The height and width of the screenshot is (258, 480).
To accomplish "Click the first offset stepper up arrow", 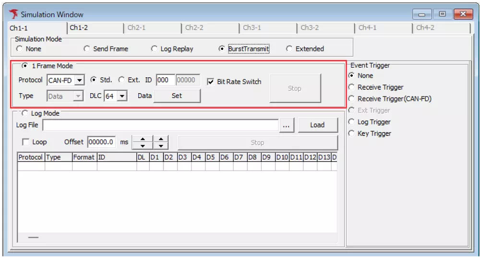I will tap(142, 139).
